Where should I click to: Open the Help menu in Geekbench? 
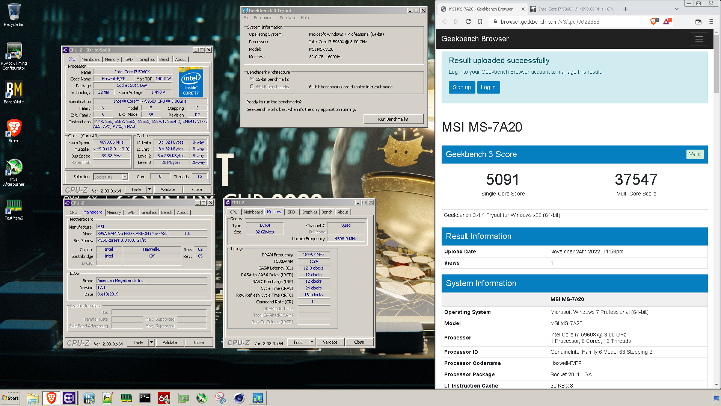click(305, 18)
